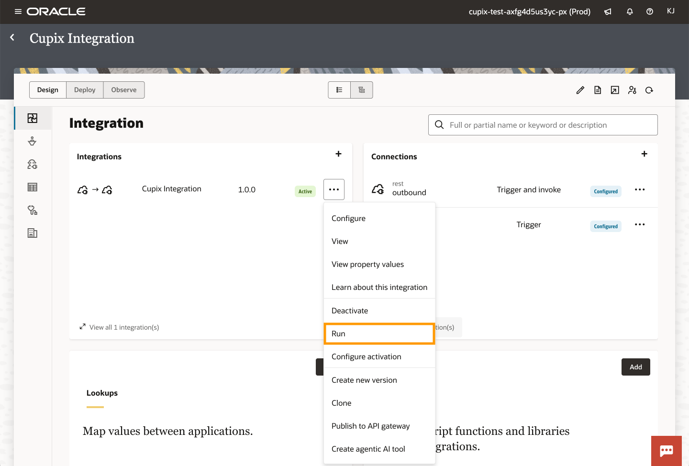Screen dimensions: 689x466
Task: Select Create new version menu item
Action: click(x=379, y=380)
